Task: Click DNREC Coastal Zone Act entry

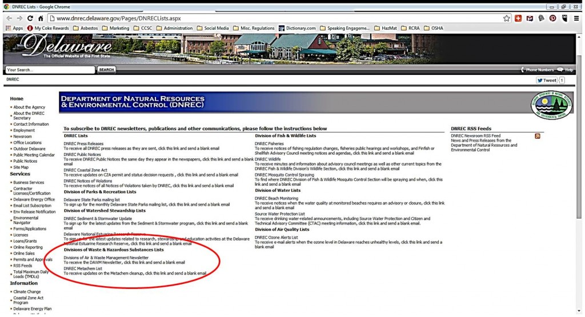Action: pos(86,170)
